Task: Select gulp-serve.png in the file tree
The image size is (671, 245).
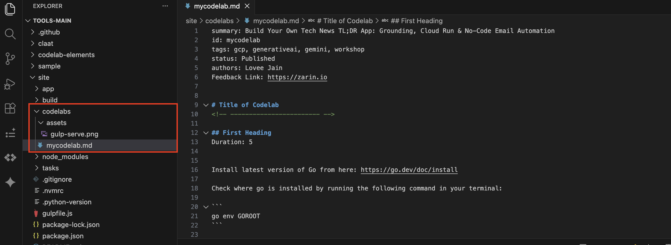Action: [x=75, y=134]
